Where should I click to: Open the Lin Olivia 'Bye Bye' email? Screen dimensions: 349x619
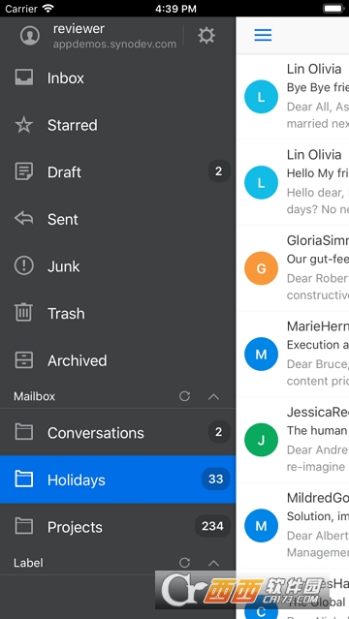point(293,97)
